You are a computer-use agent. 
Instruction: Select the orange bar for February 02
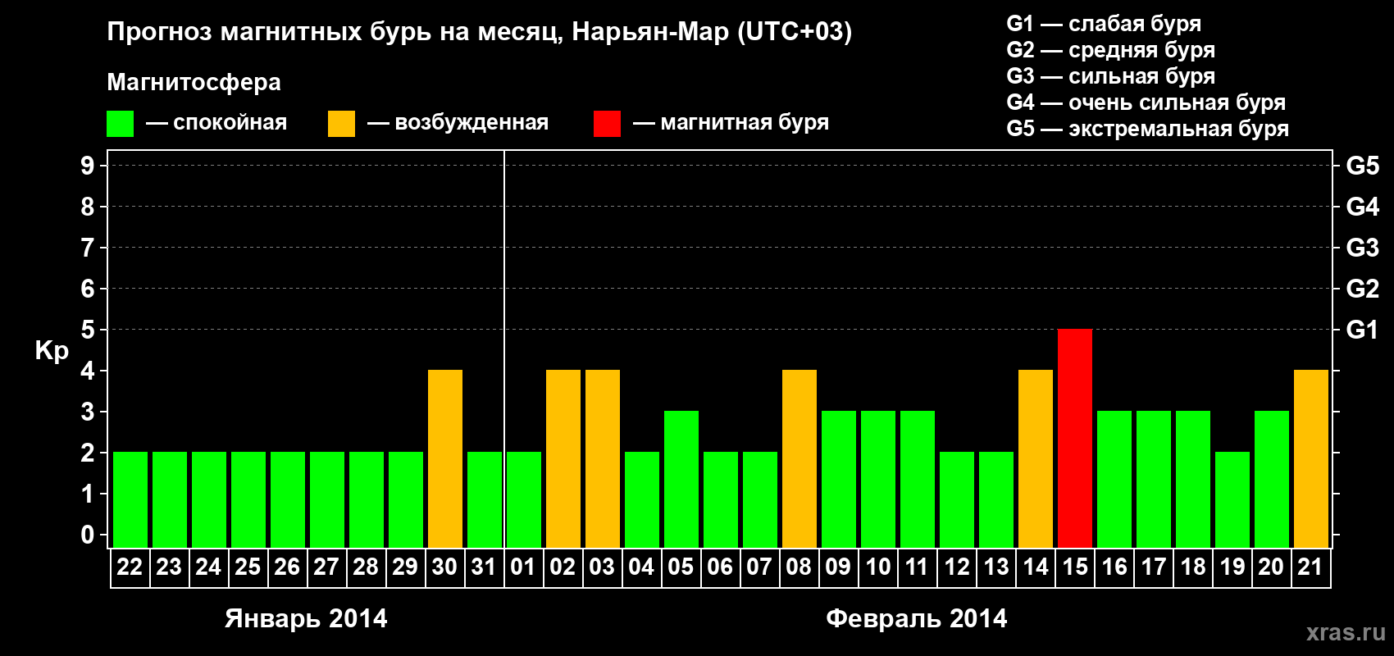563,458
